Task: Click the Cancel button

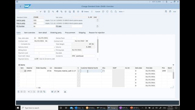Action: [x=97, y=12]
